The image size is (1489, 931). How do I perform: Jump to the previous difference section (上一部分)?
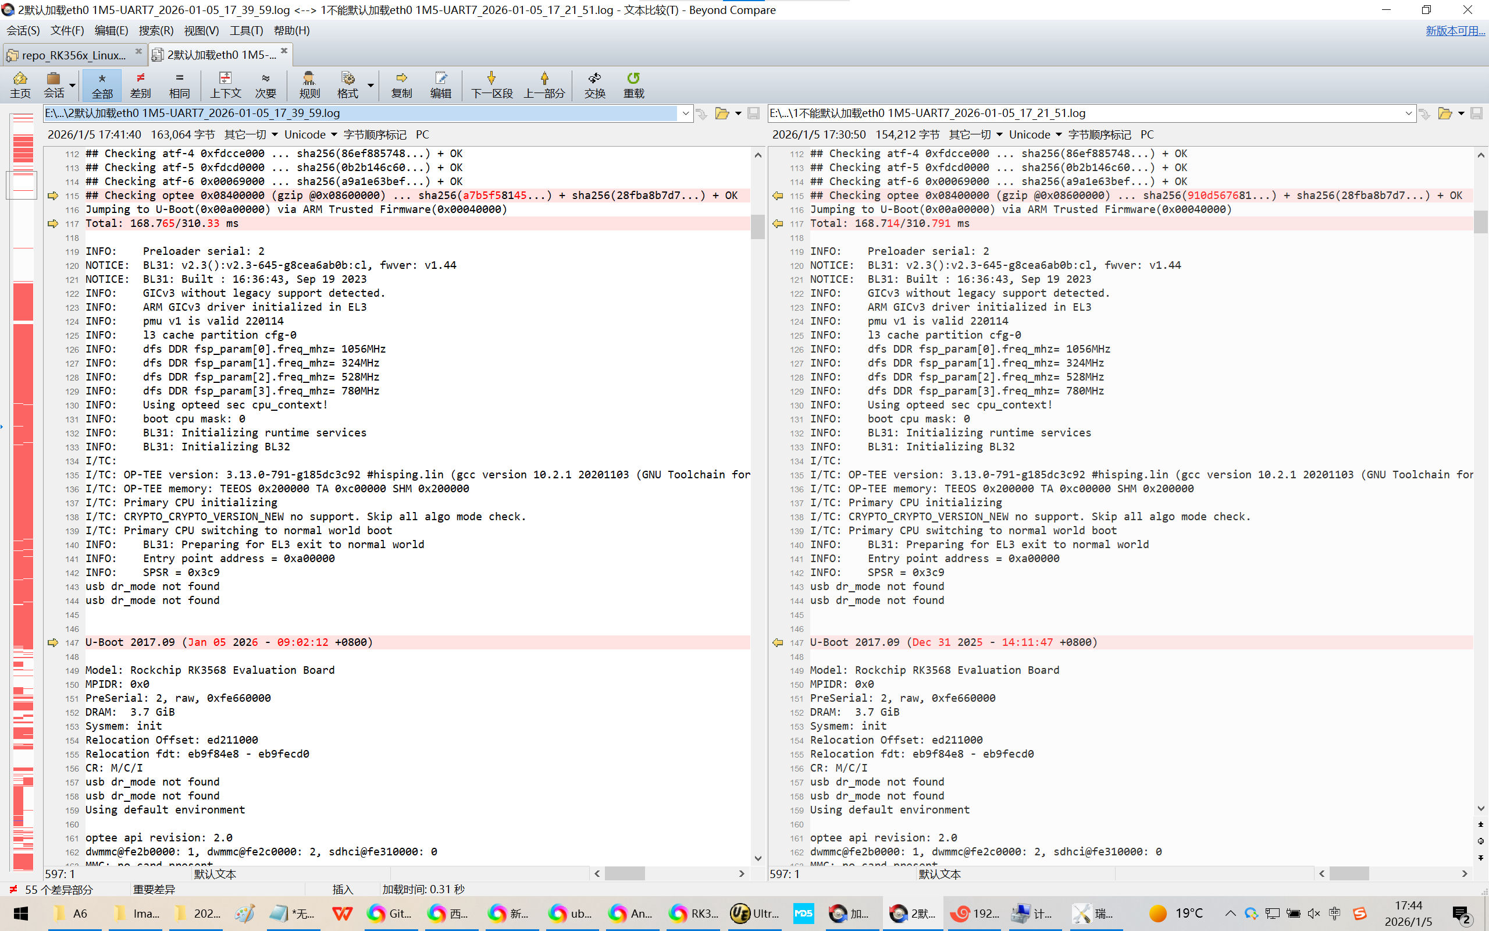(x=544, y=84)
